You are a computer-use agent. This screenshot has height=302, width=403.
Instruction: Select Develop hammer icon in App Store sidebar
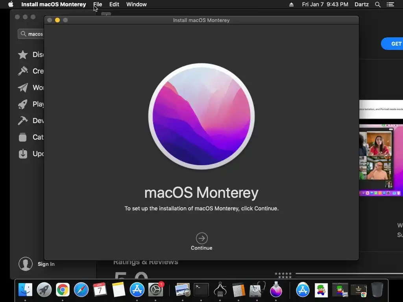(23, 120)
